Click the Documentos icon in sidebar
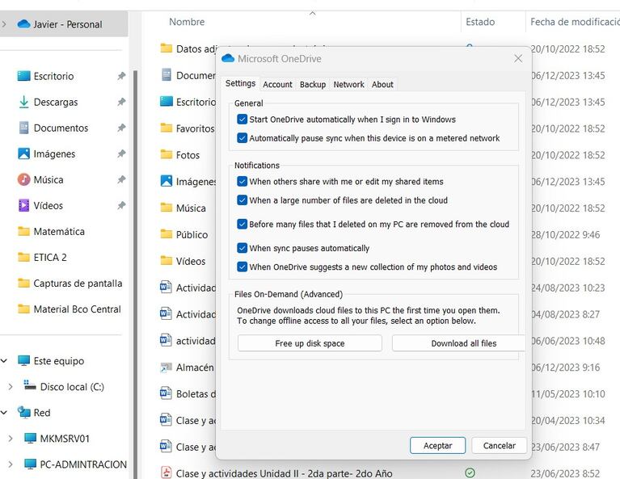This screenshot has width=620, height=479. [23, 128]
